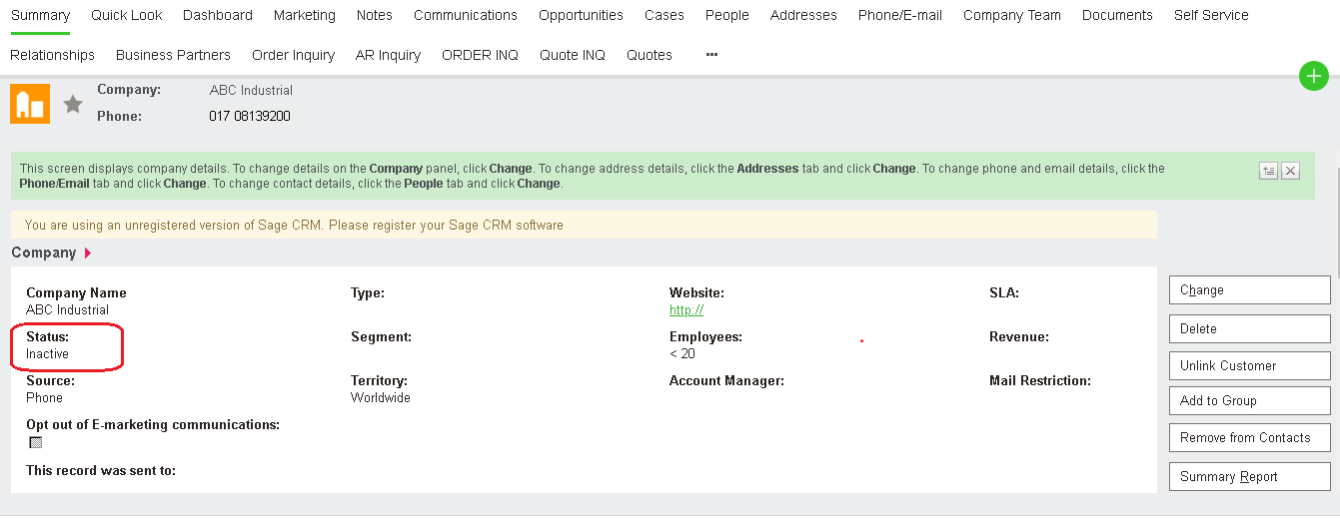Open the Dashboard tab

(x=218, y=15)
